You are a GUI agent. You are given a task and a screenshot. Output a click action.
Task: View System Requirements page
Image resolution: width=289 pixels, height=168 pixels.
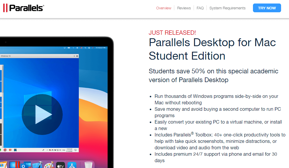[227, 8]
